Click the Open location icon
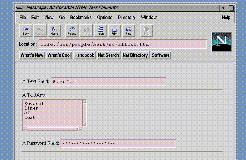 (100, 31)
